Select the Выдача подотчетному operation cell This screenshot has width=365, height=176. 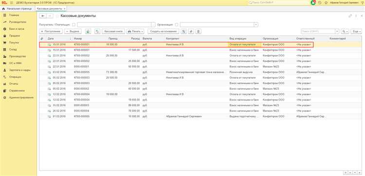(244, 117)
